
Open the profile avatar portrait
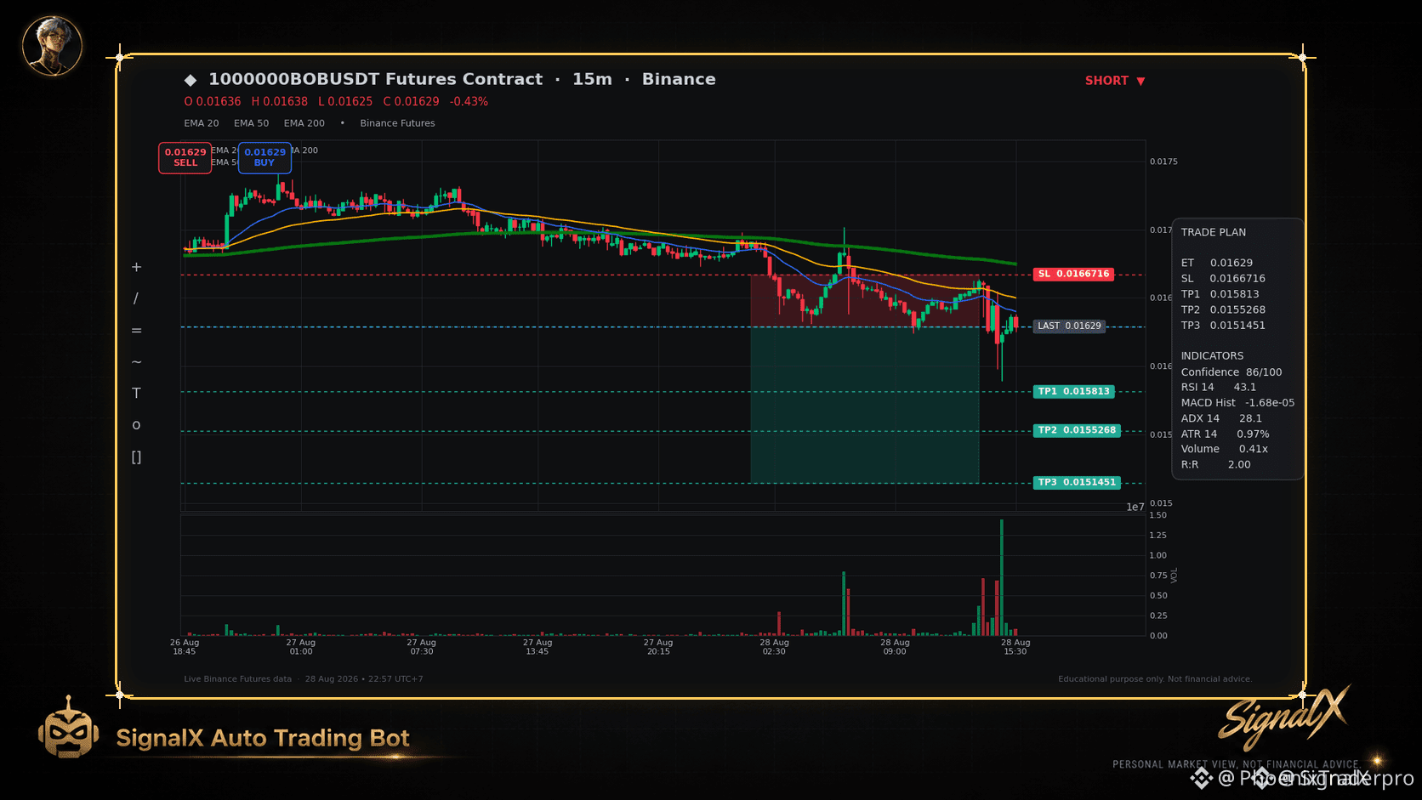[x=52, y=46]
